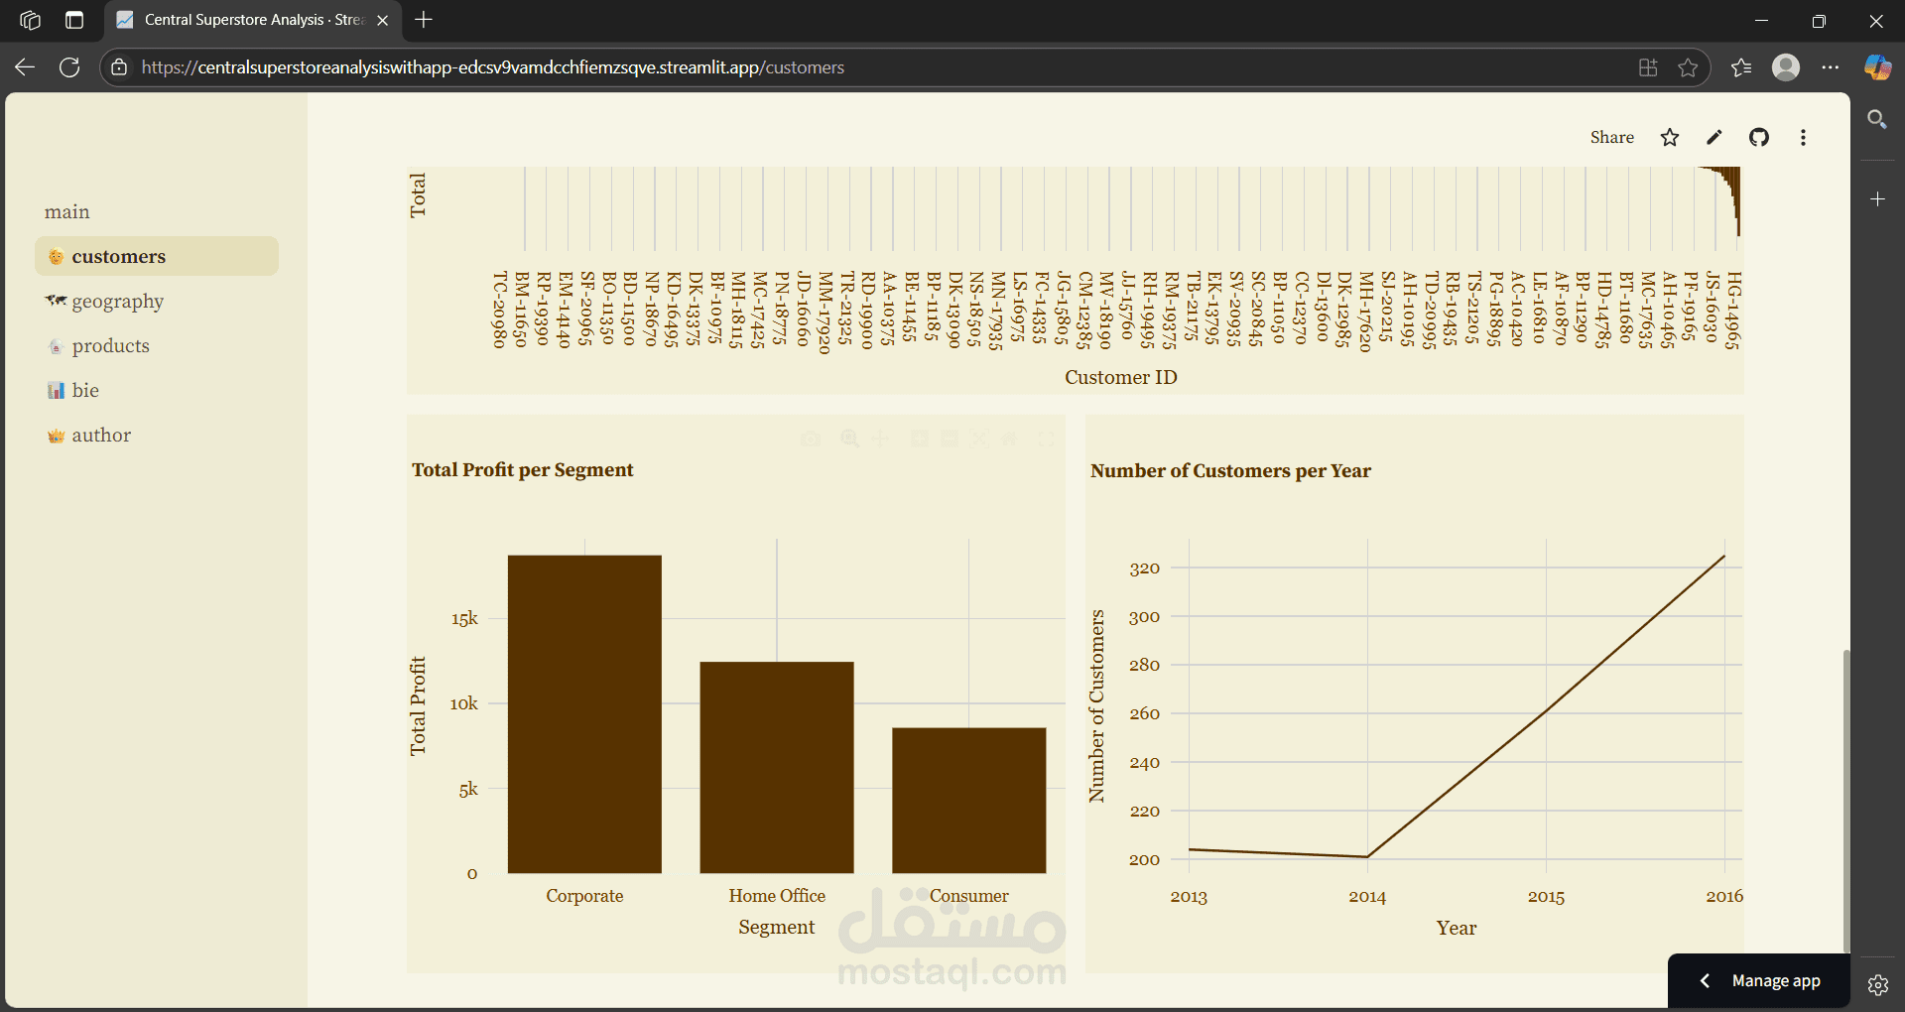Viewport: 1905px width, 1012px height.
Task: Add this page to browser favorites
Action: (1688, 67)
